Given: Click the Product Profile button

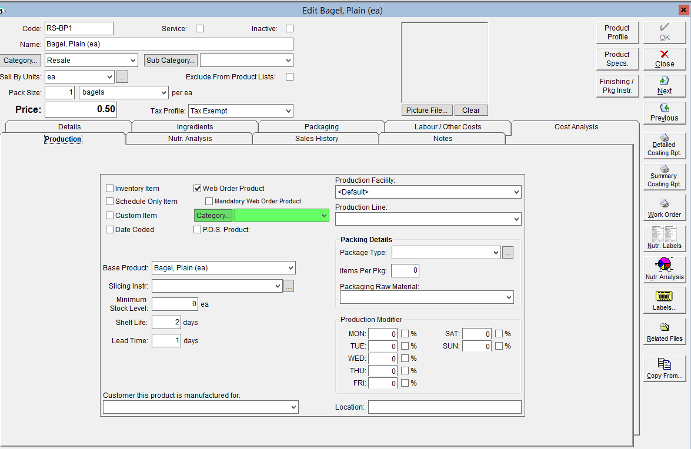Looking at the screenshot, I should coord(617,32).
